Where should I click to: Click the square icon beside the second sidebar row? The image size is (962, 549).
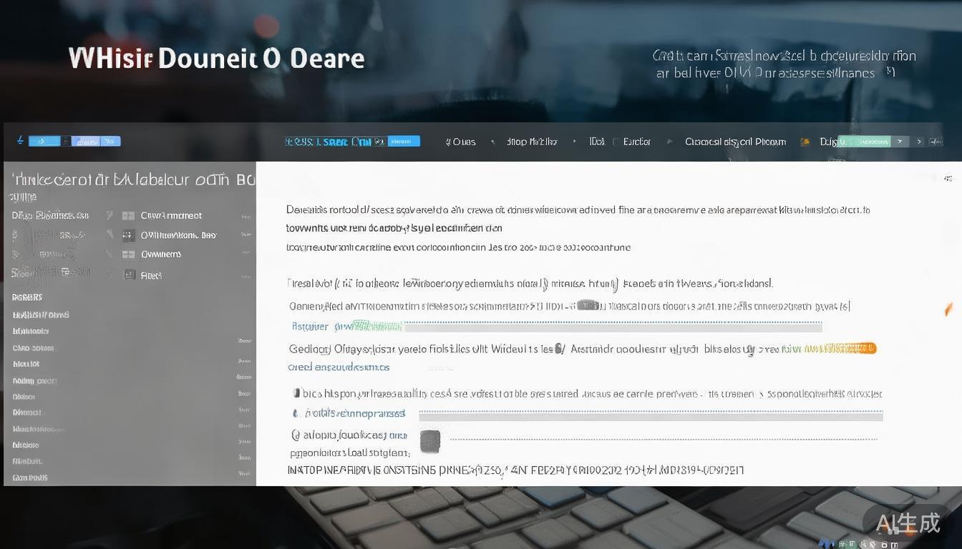point(129,234)
